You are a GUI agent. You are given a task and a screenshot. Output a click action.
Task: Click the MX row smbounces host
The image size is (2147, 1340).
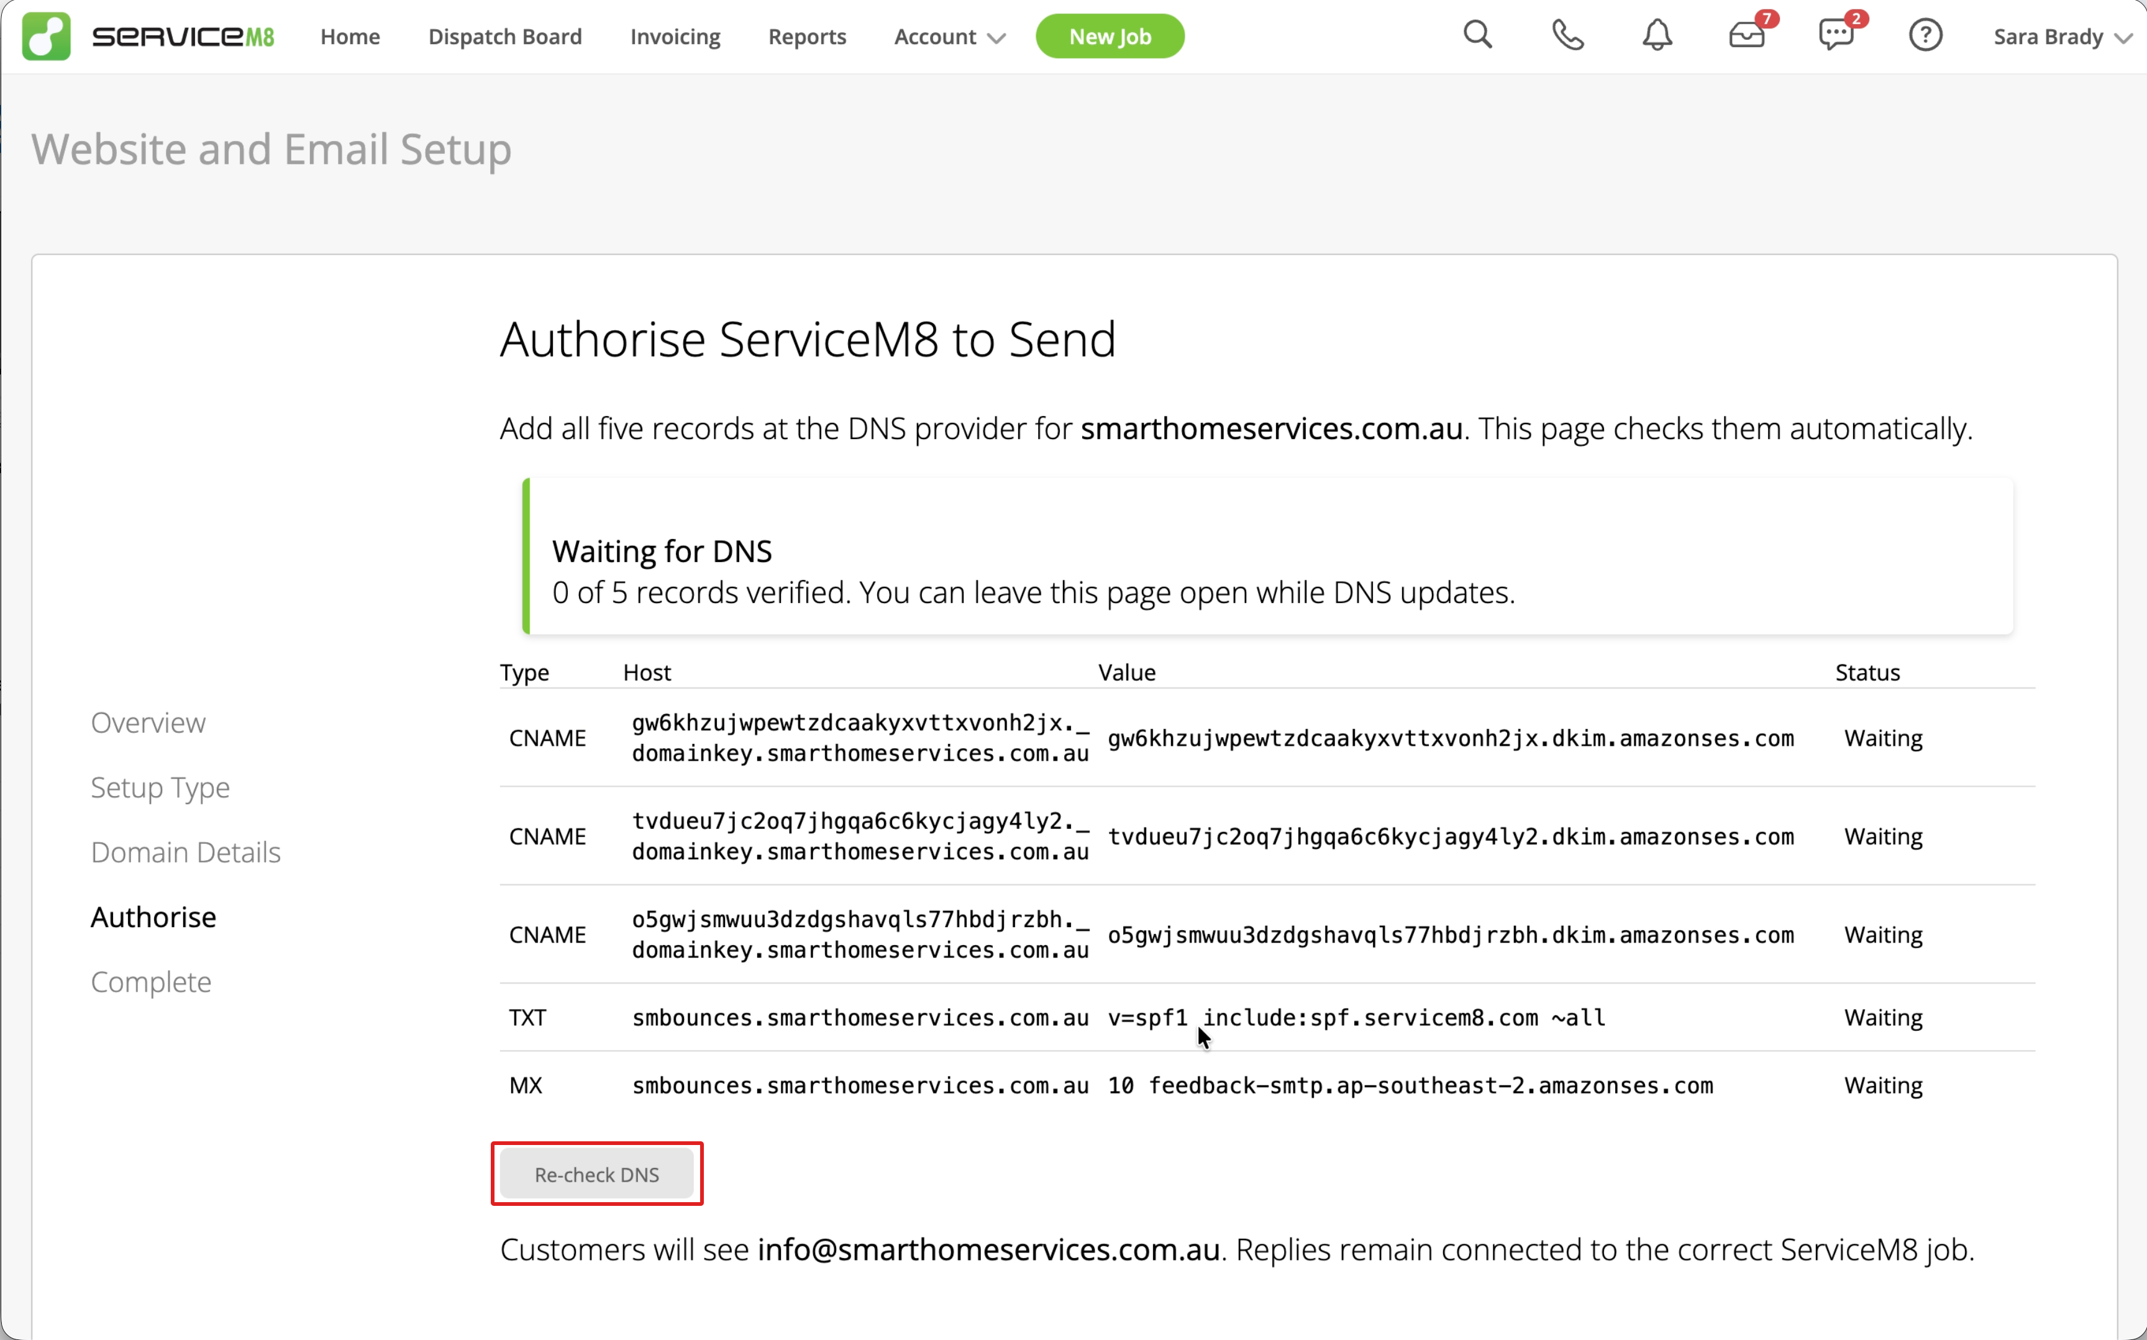(x=860, y=1085)
